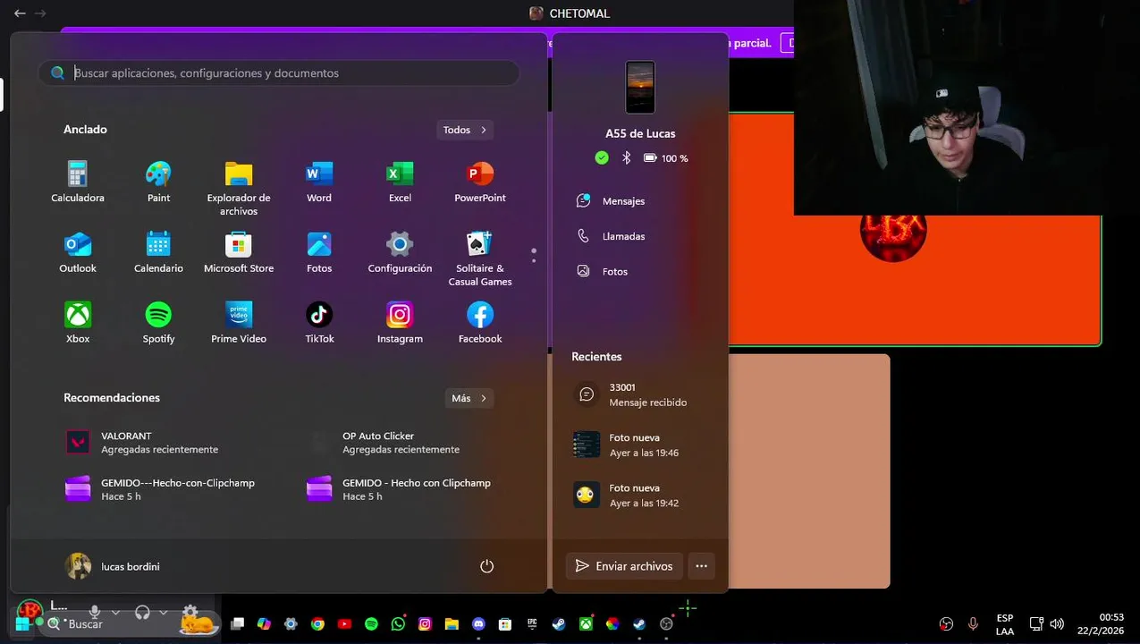The width and height of the screenshot is (1140, 644).
Task: Open Epic Games Launcher on taskbar
Action: coord(532,624)
